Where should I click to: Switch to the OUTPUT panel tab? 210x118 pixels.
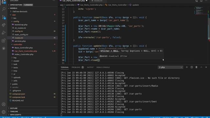click(90, 67)
